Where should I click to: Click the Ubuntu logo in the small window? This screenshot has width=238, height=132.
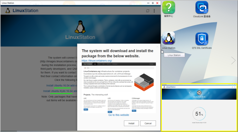click(x=199, y=92)
